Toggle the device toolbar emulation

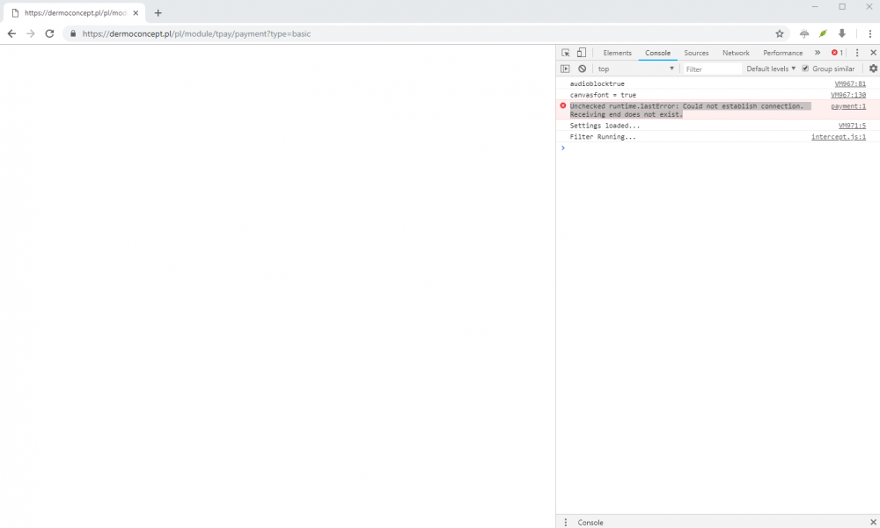[580, 52]
